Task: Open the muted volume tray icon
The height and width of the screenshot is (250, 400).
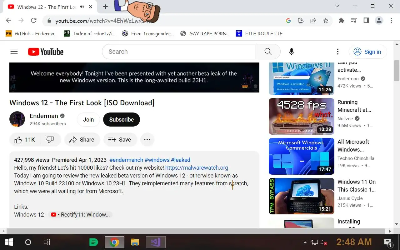Action: tap(324, 242)
